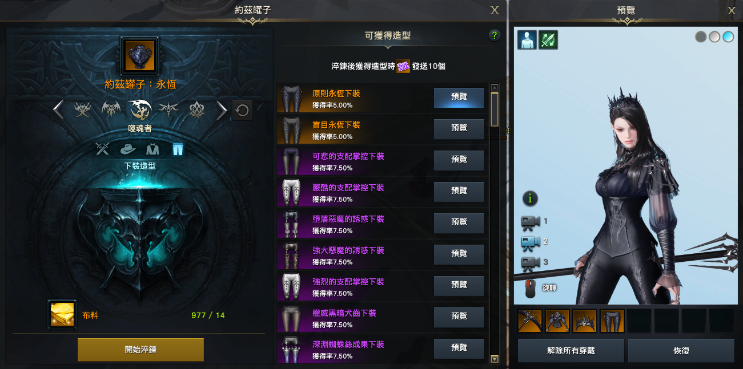Go to next class with right arrow

pos(222,110)
